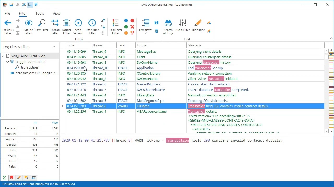This screenshot has width=334, height=187.
Task: Toggle the highlighted icon in title bar
Action: (x=30, y=5)
